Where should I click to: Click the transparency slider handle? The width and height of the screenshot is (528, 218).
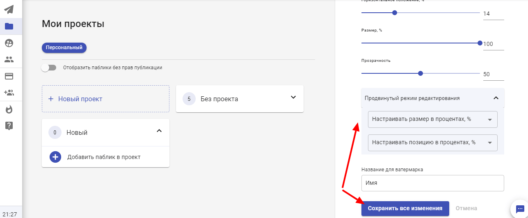[420, 73]
